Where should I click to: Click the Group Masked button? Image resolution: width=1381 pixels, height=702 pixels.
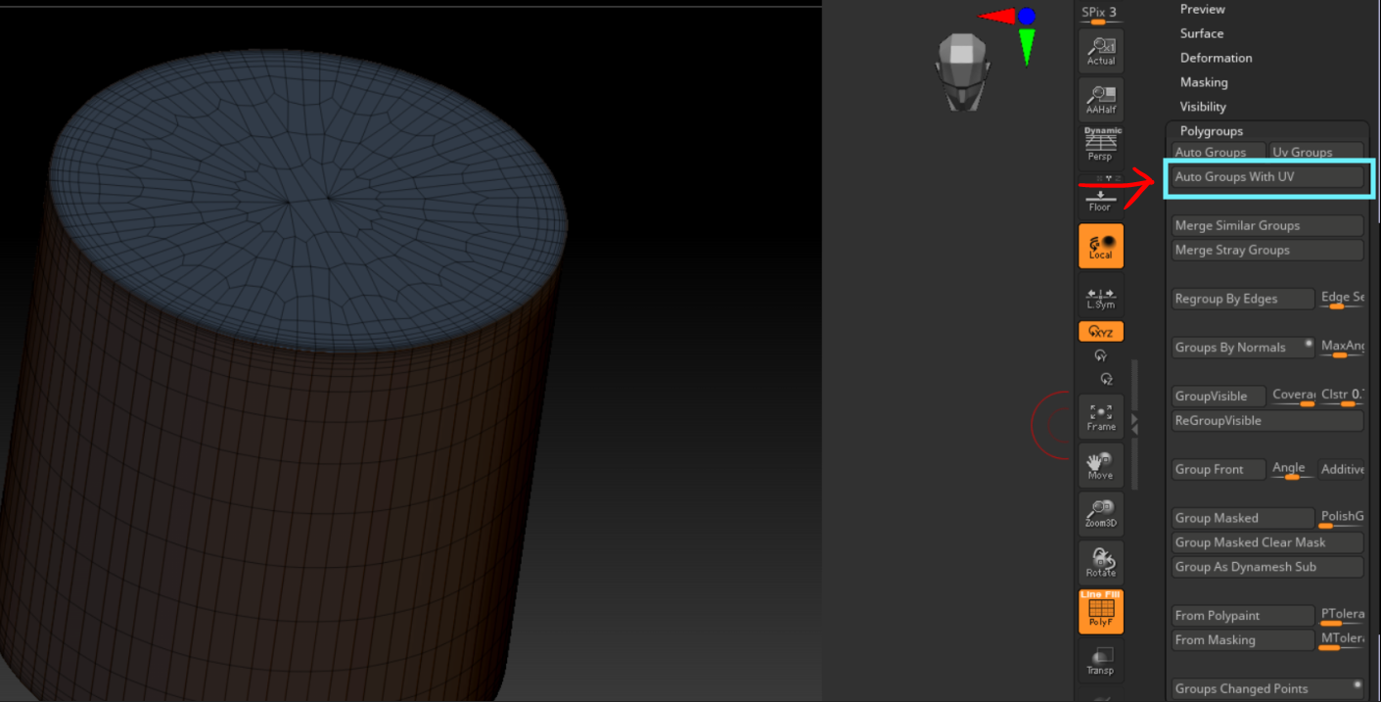[x=1243, y=518]
